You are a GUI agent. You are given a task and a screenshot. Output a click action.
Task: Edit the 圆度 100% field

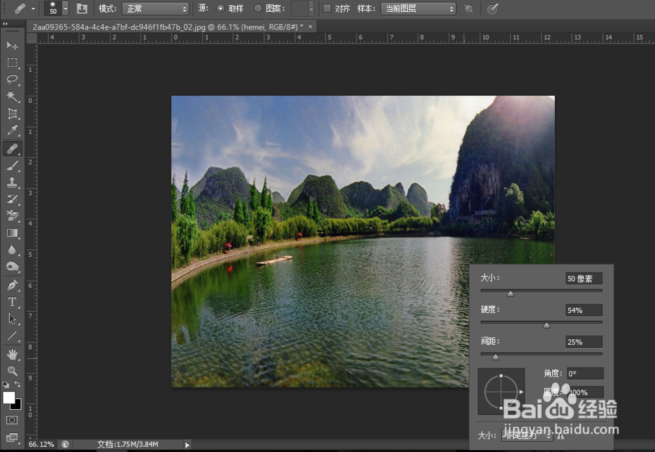[585, 392]
